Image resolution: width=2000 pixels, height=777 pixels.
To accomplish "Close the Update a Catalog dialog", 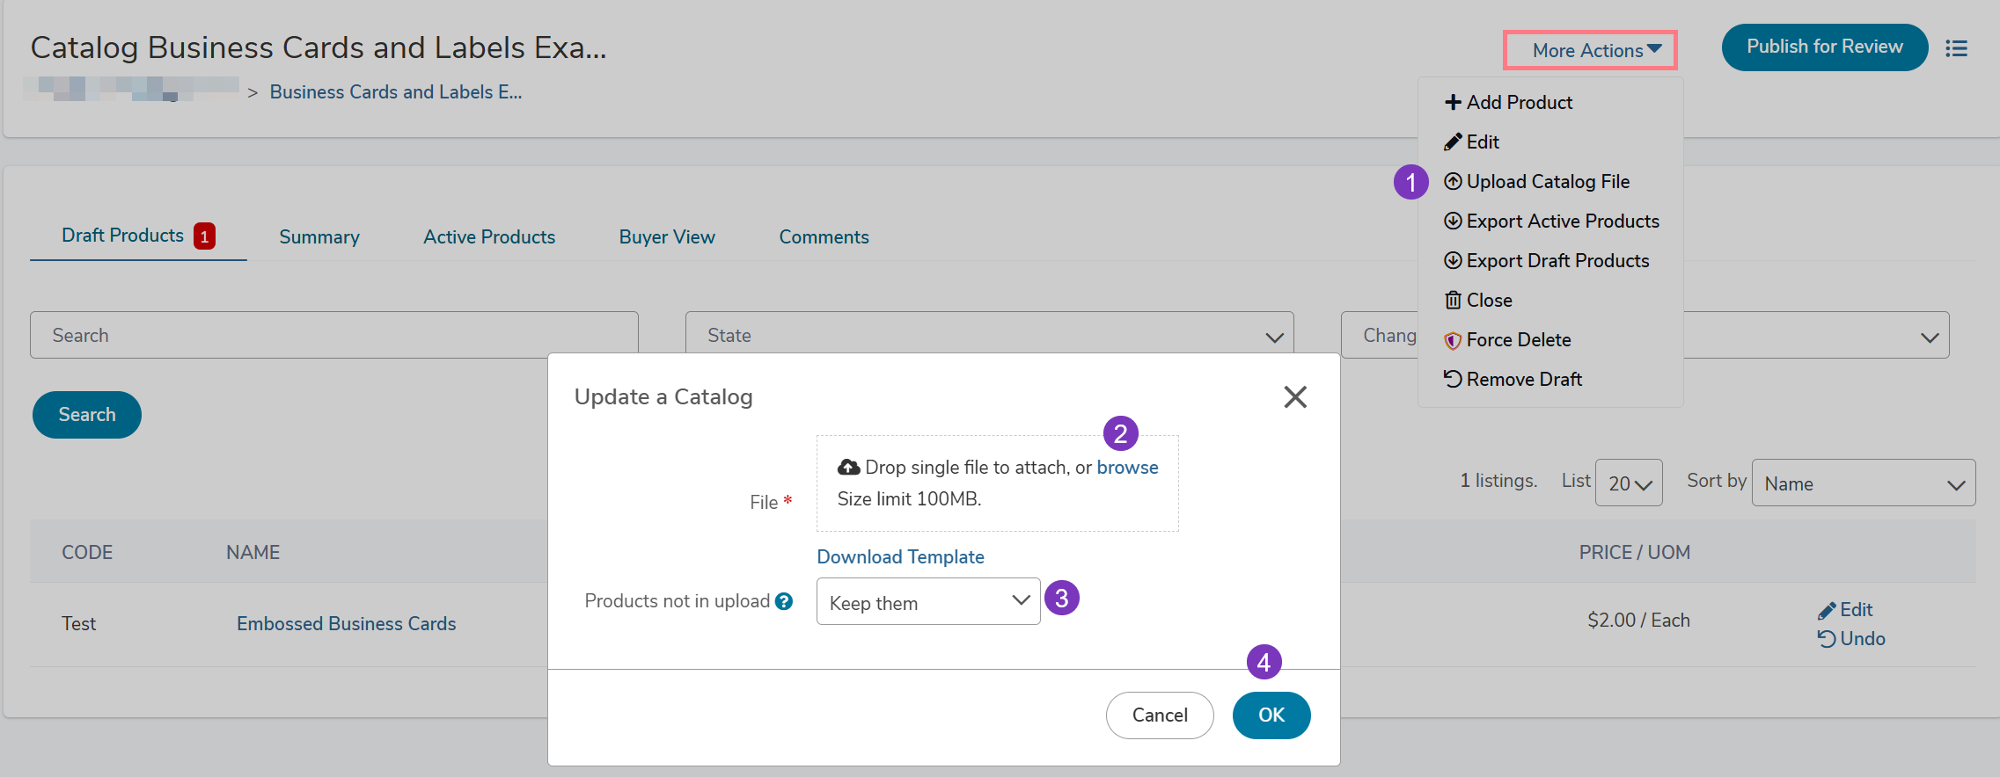I will pyautogui.click(x=1294, y=397).
